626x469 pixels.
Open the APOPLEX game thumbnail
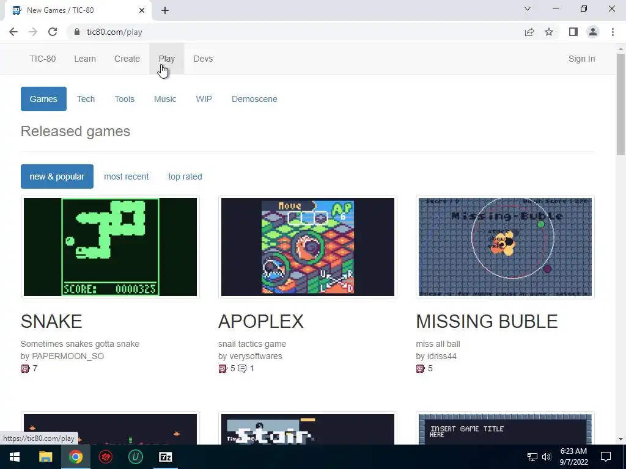coord(308,247)
